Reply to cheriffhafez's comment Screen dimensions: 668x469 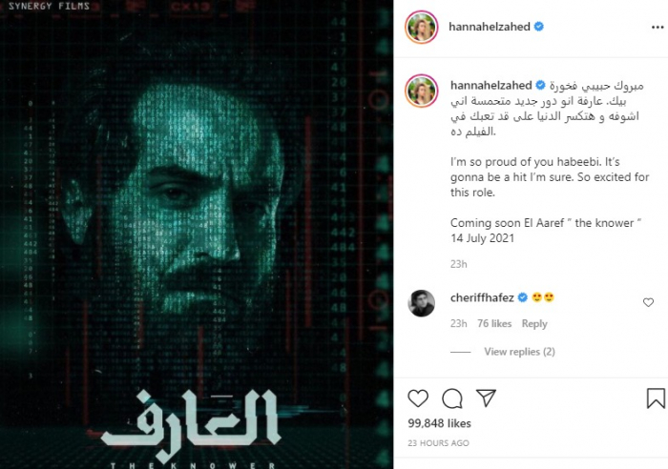click(534, 323)
